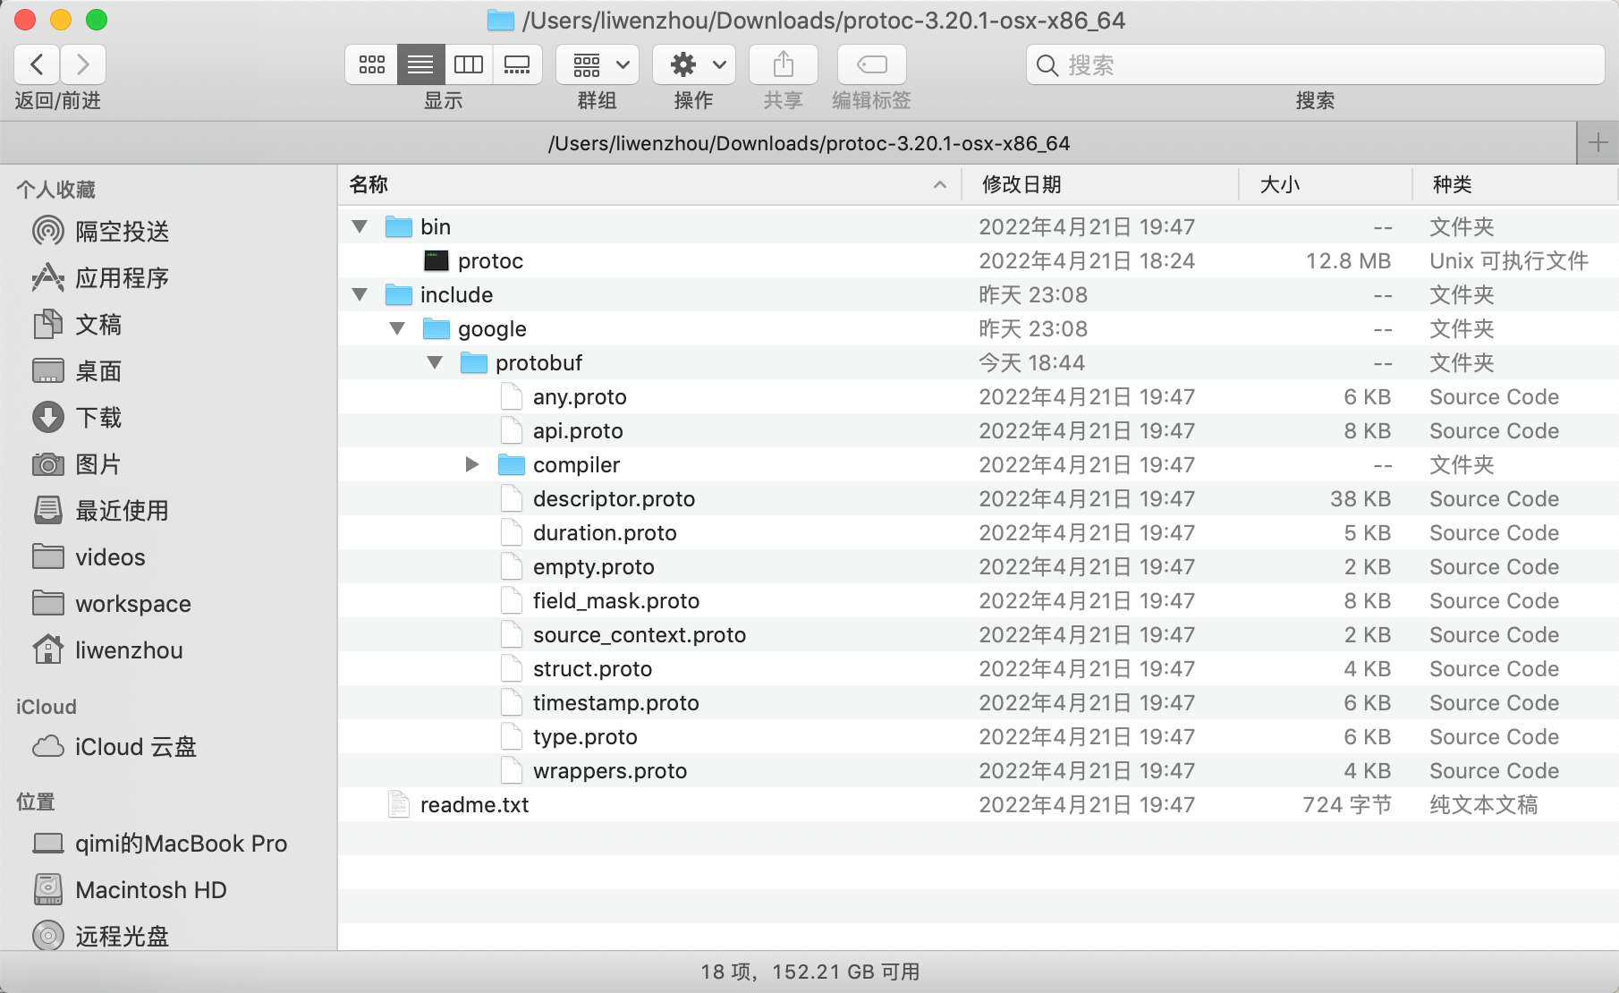Sort by the 种类 column header
Image resolution: width=1619 pixels, height=993 pixels.
(x=1515, y=185)
